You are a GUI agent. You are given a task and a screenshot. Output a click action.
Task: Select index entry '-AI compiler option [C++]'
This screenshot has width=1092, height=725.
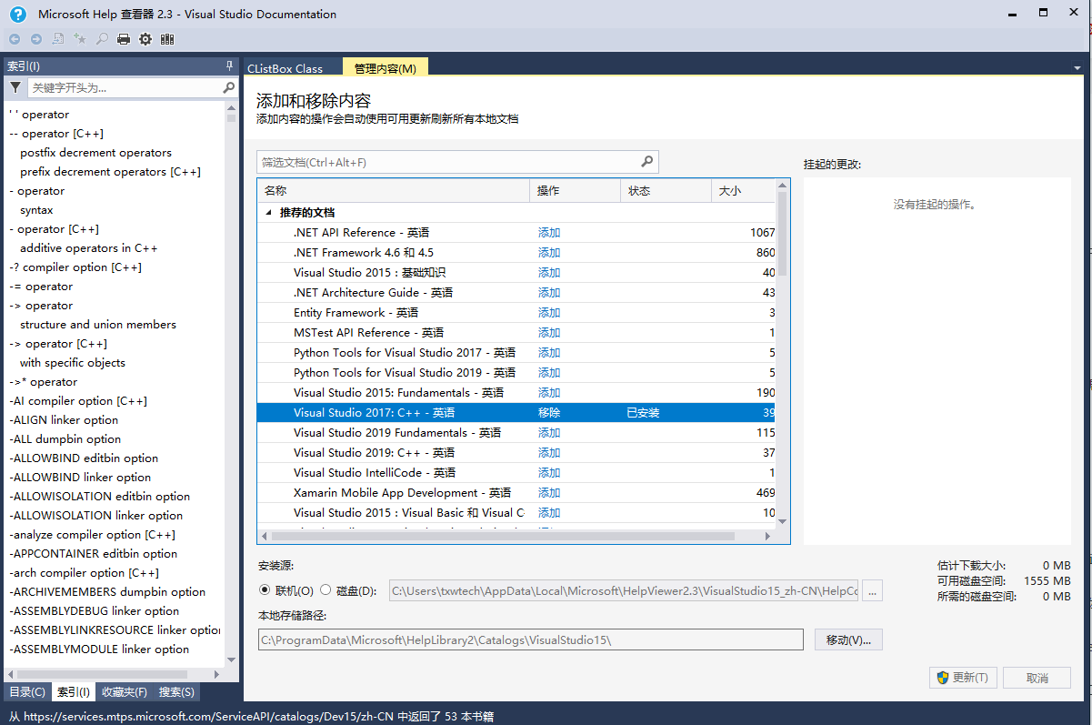(x=78, y=401)
